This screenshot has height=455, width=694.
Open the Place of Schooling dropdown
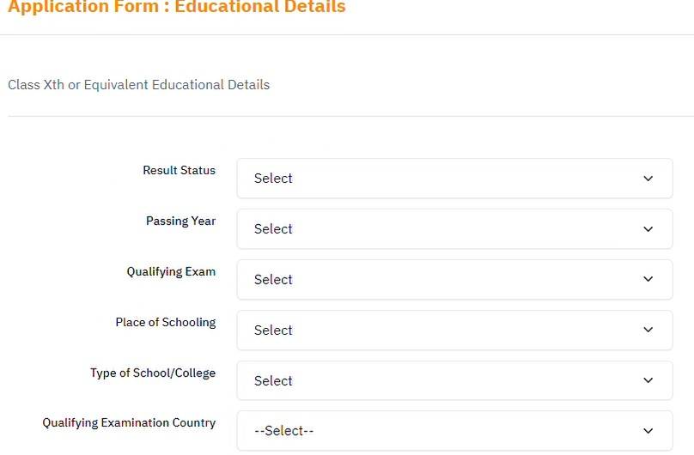[454, 330]
